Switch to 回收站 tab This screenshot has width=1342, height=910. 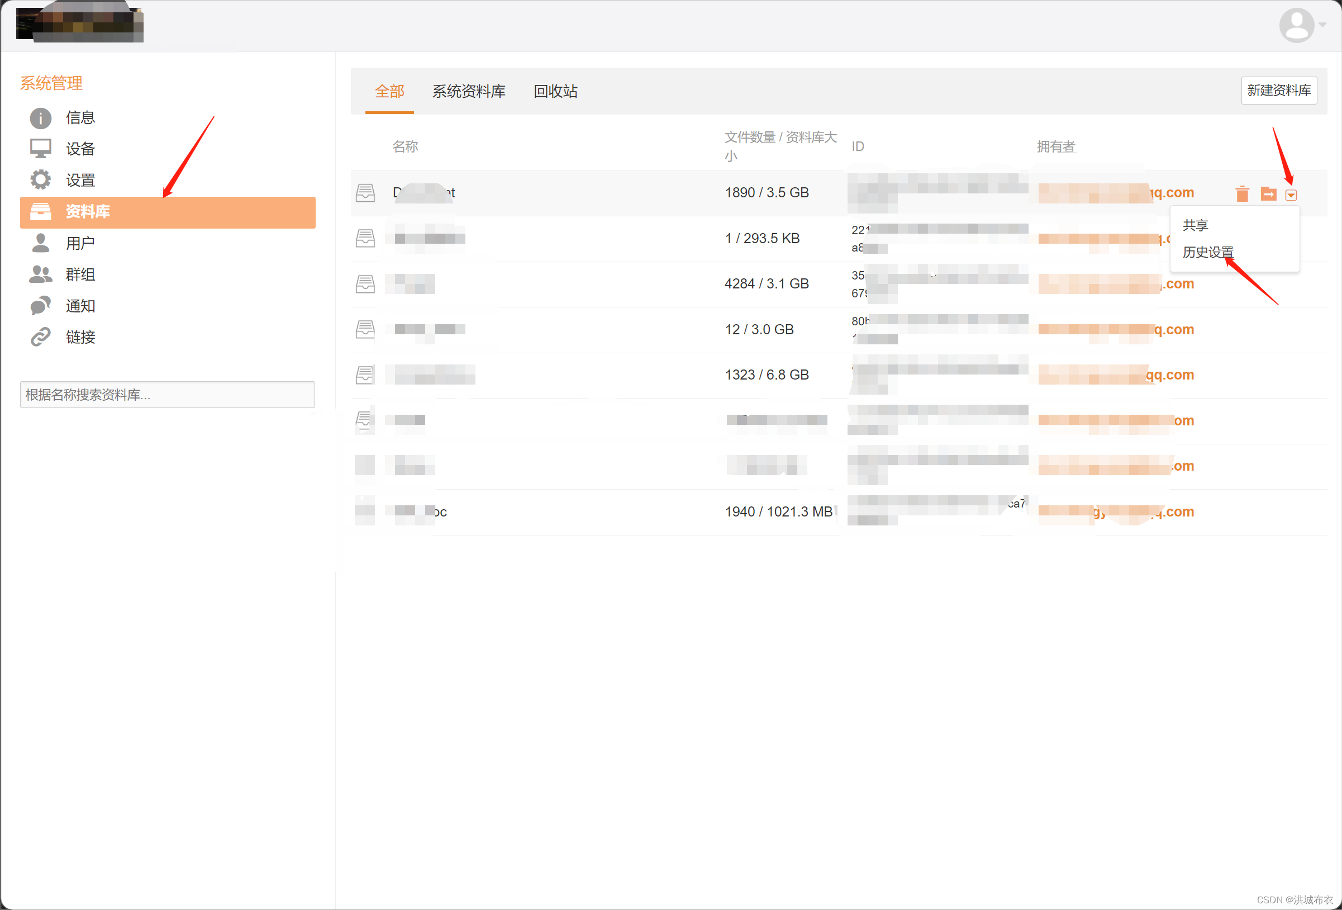point(555,91)
